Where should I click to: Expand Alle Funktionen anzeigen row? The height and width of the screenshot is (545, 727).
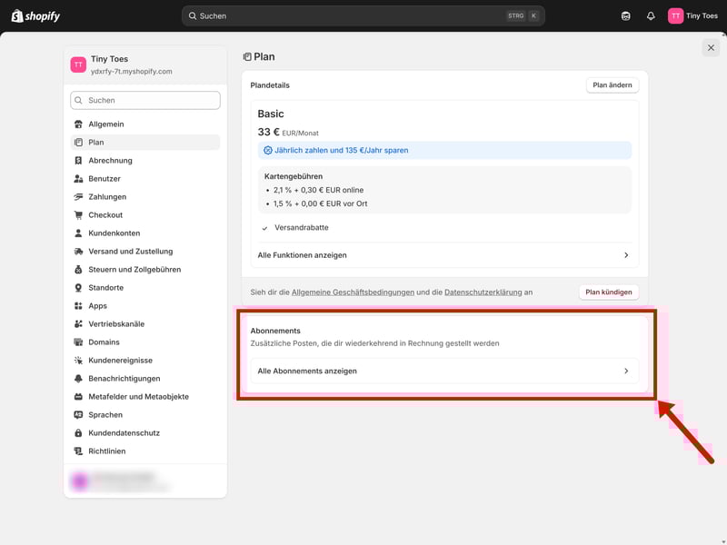[443, 255]
